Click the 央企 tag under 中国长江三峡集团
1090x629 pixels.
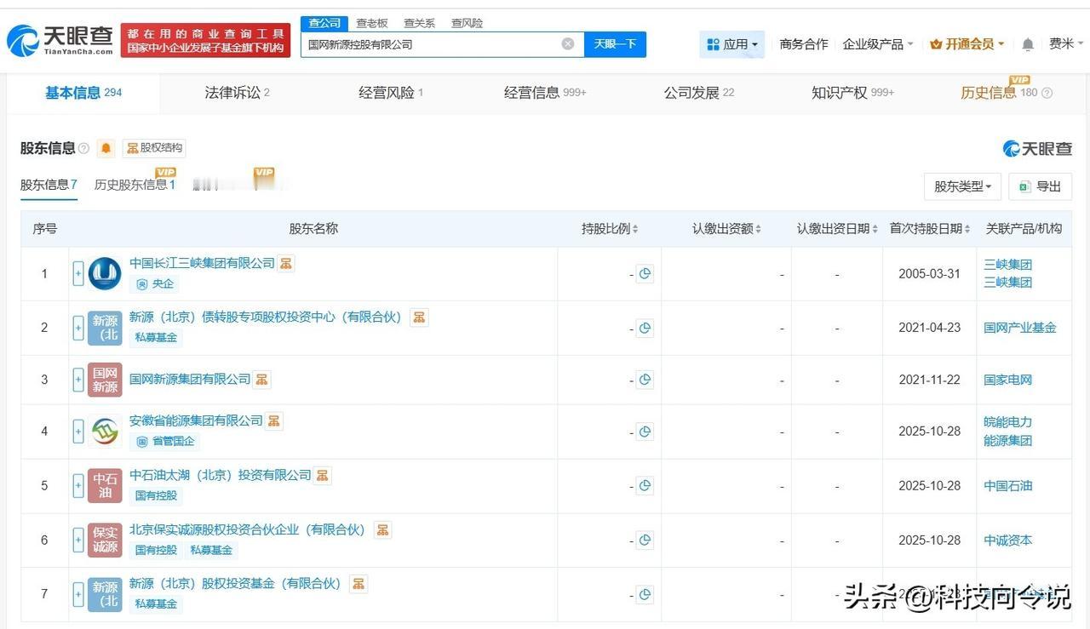(x=155, y=283)
